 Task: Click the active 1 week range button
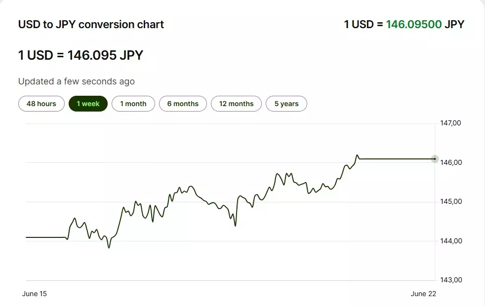click(88, 104)
